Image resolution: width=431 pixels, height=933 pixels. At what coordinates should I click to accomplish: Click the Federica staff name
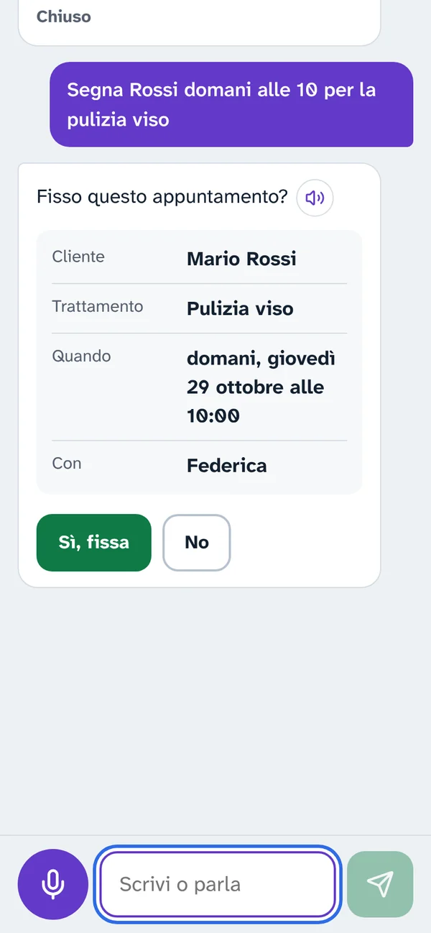[227, 466]
